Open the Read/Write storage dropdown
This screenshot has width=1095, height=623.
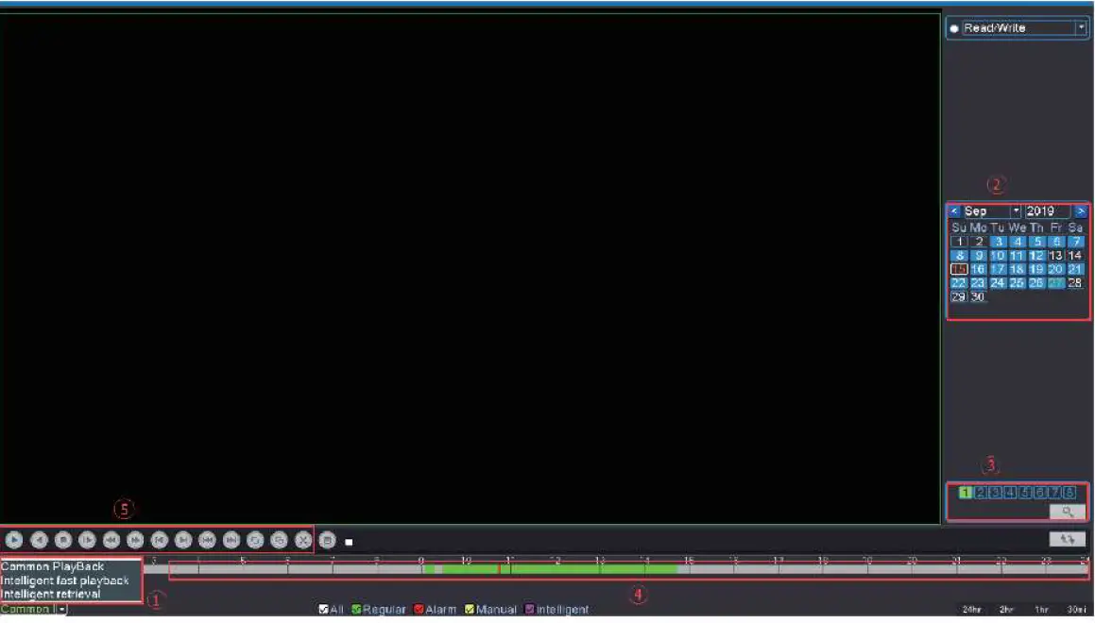(1081, 28)
